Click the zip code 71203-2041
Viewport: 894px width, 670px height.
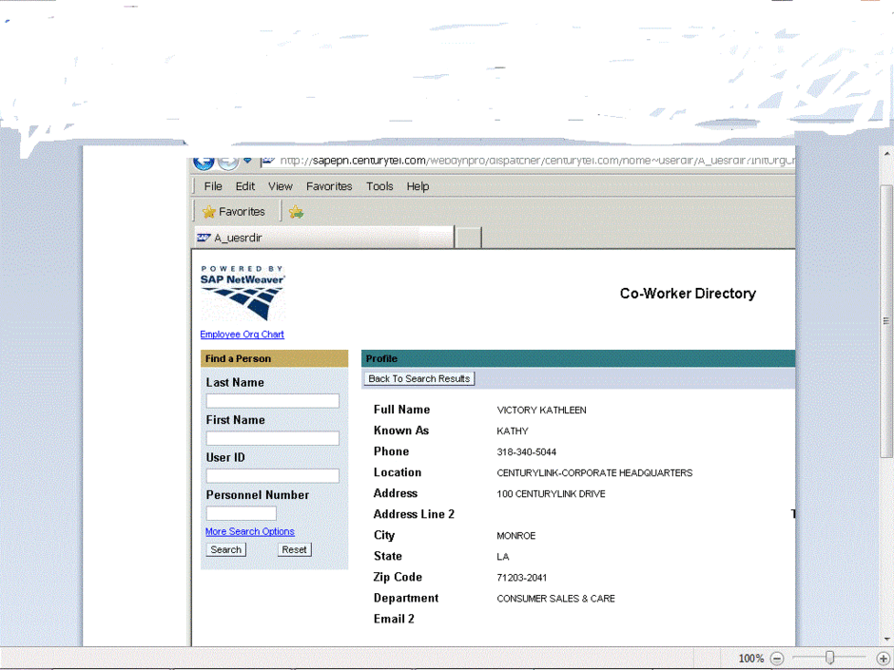point(522,578)
